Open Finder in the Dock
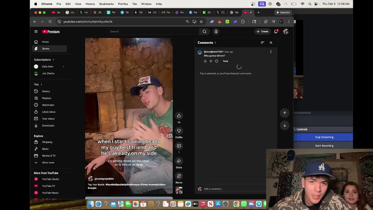This screenshot has height=210, width=373. click(91, 204)
